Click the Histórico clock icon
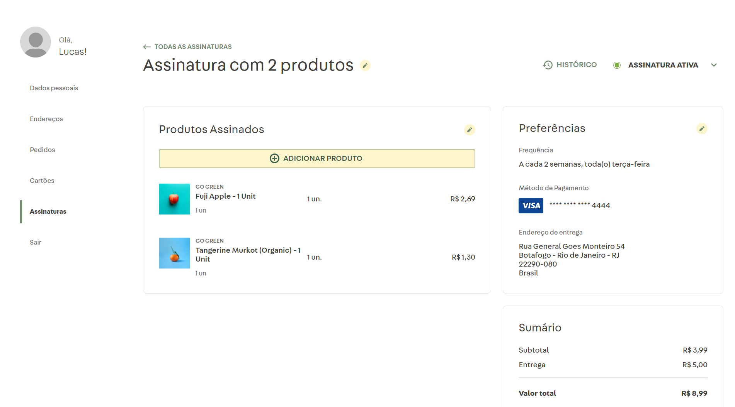 tap(548, 65)
